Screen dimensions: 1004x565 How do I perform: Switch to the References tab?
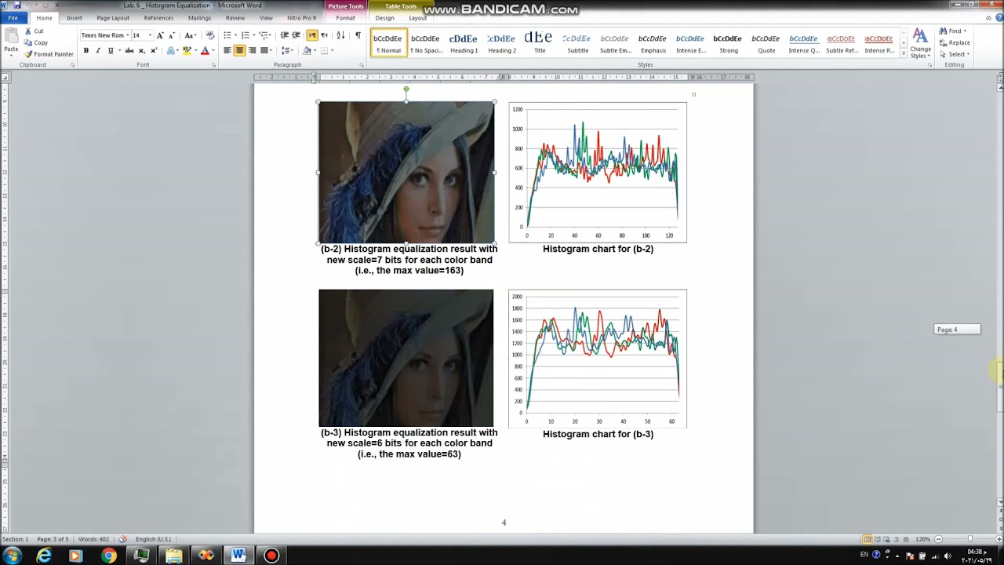tap(158, 18)
